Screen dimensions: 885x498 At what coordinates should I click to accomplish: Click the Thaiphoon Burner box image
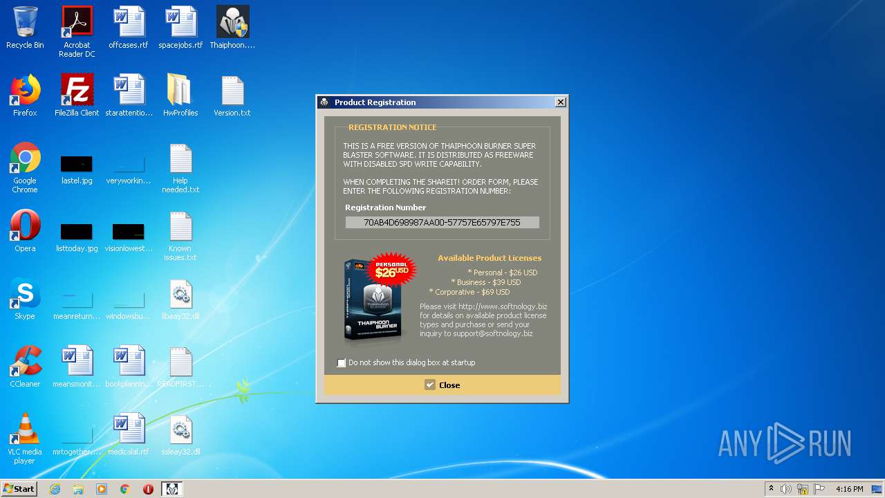click(373, 302)
